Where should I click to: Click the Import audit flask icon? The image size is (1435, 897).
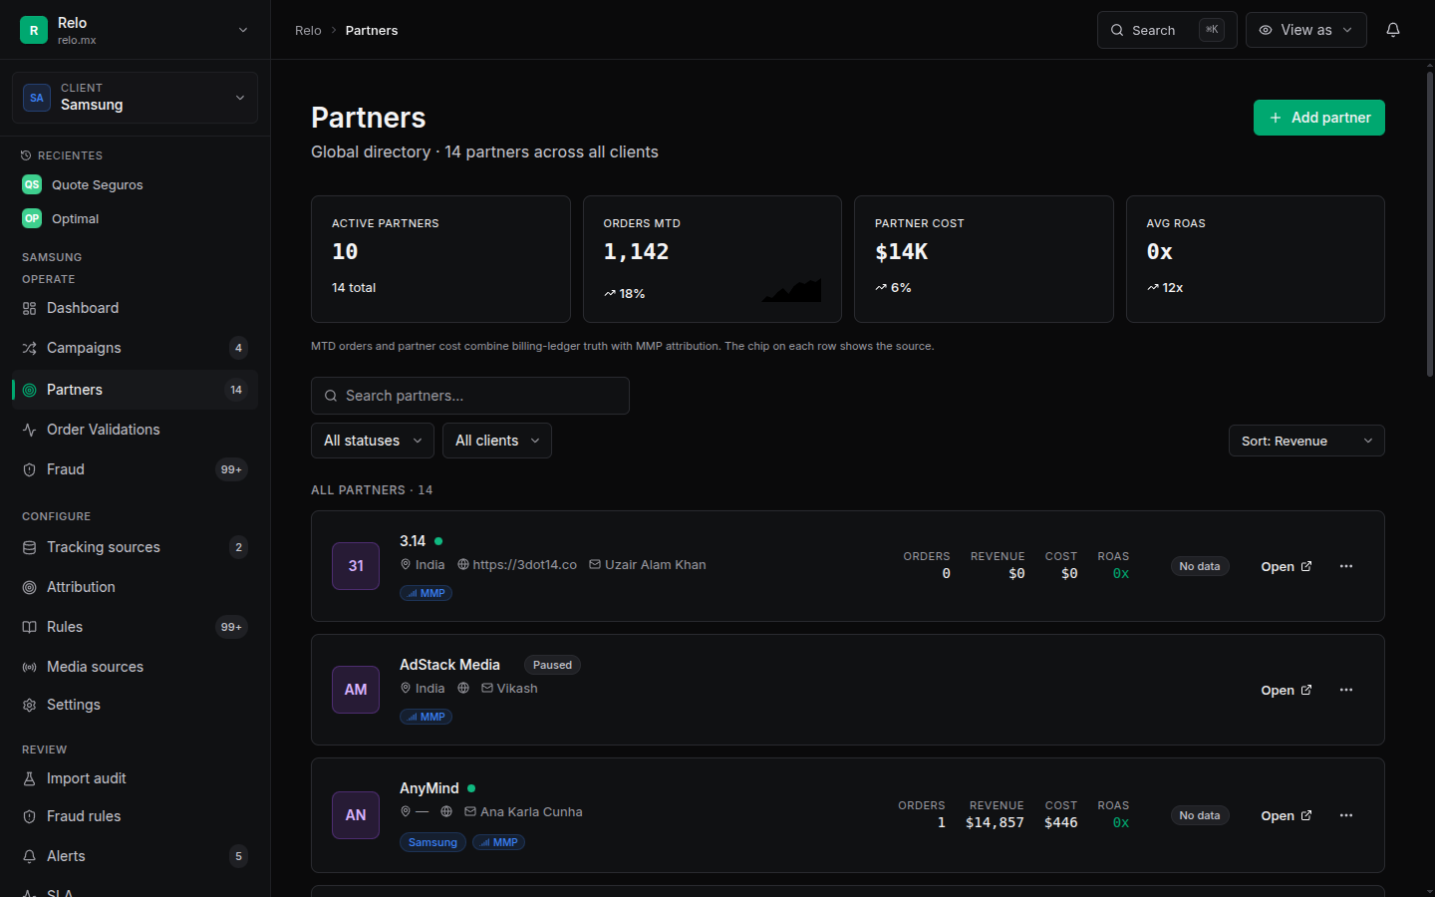pyautogui.click(x=29, y=778)
